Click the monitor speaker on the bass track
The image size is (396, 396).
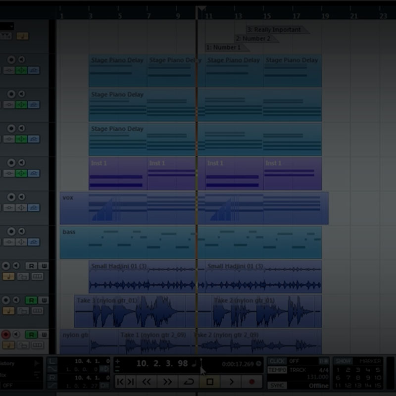point(22,231)
